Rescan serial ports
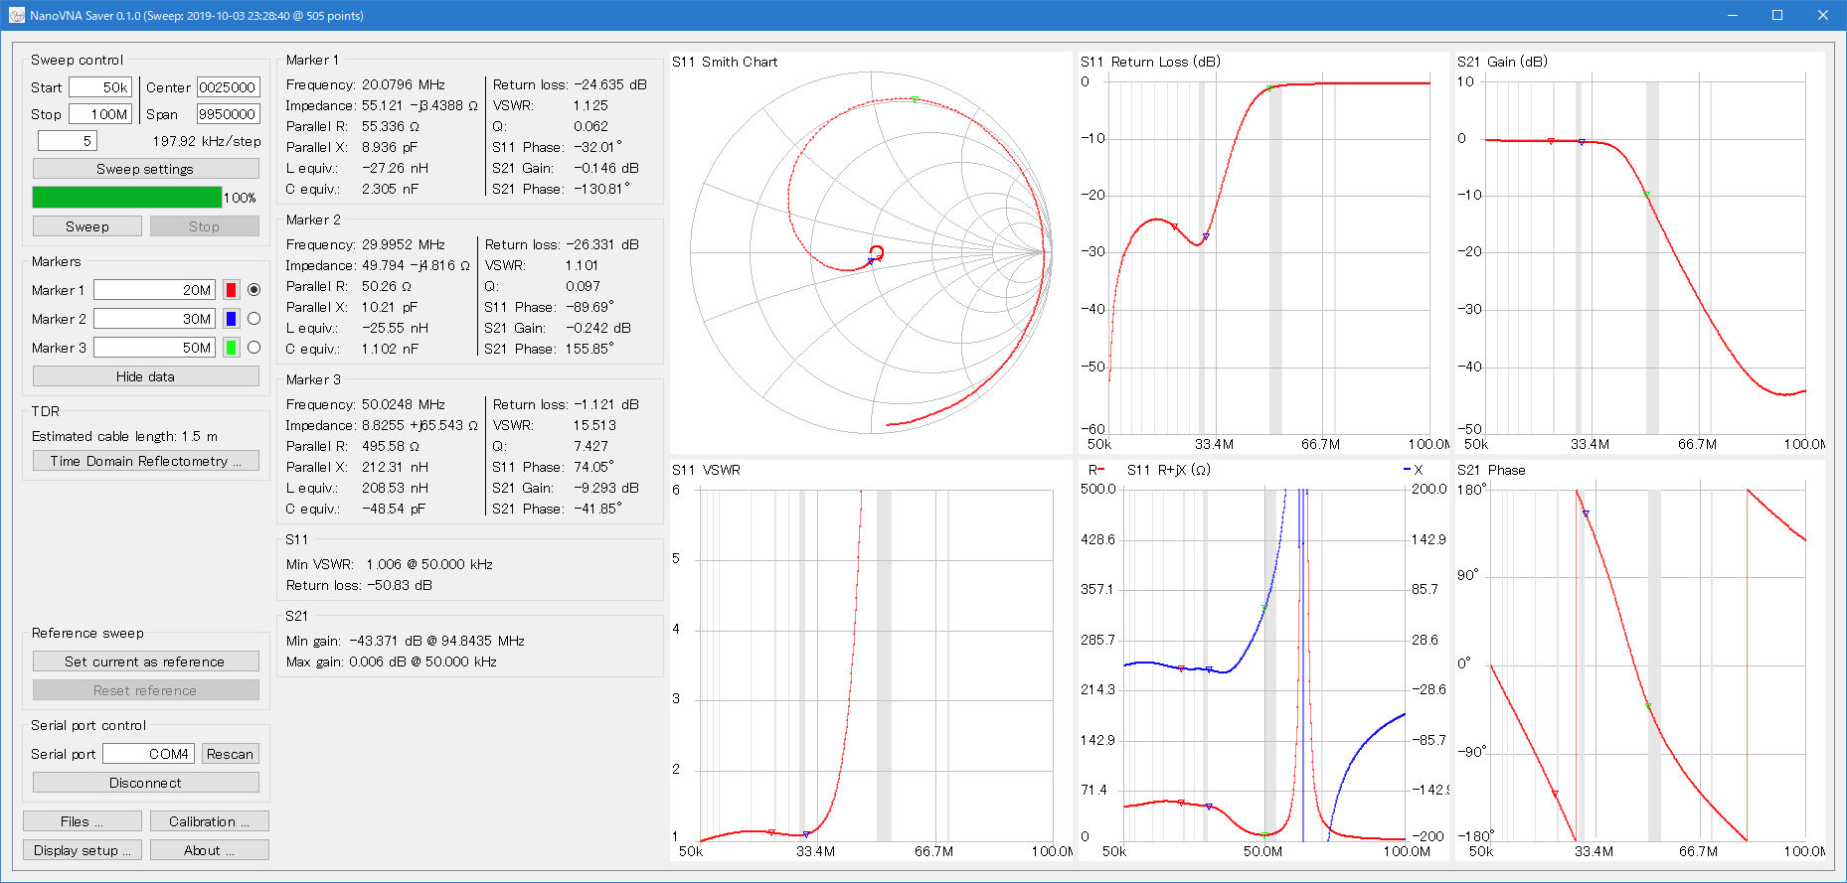Image resolution: width=1847 pixels, height=883 pixels. coord(230,754)
